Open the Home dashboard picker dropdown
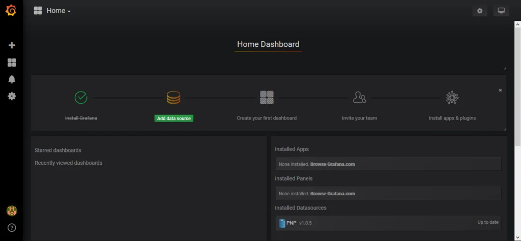This screenshot has height=241, width=521. 59,11
